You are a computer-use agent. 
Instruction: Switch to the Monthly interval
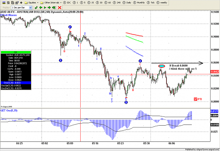click(139, 2)
